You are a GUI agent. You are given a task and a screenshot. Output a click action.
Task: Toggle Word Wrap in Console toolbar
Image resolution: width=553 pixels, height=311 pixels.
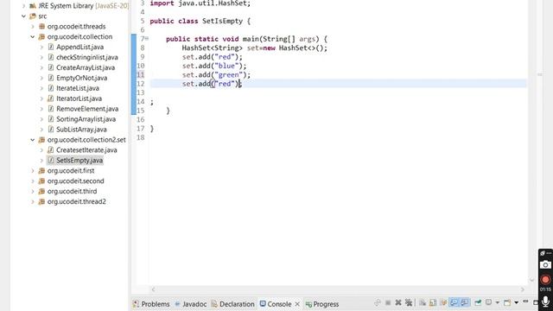click(443, 302)
